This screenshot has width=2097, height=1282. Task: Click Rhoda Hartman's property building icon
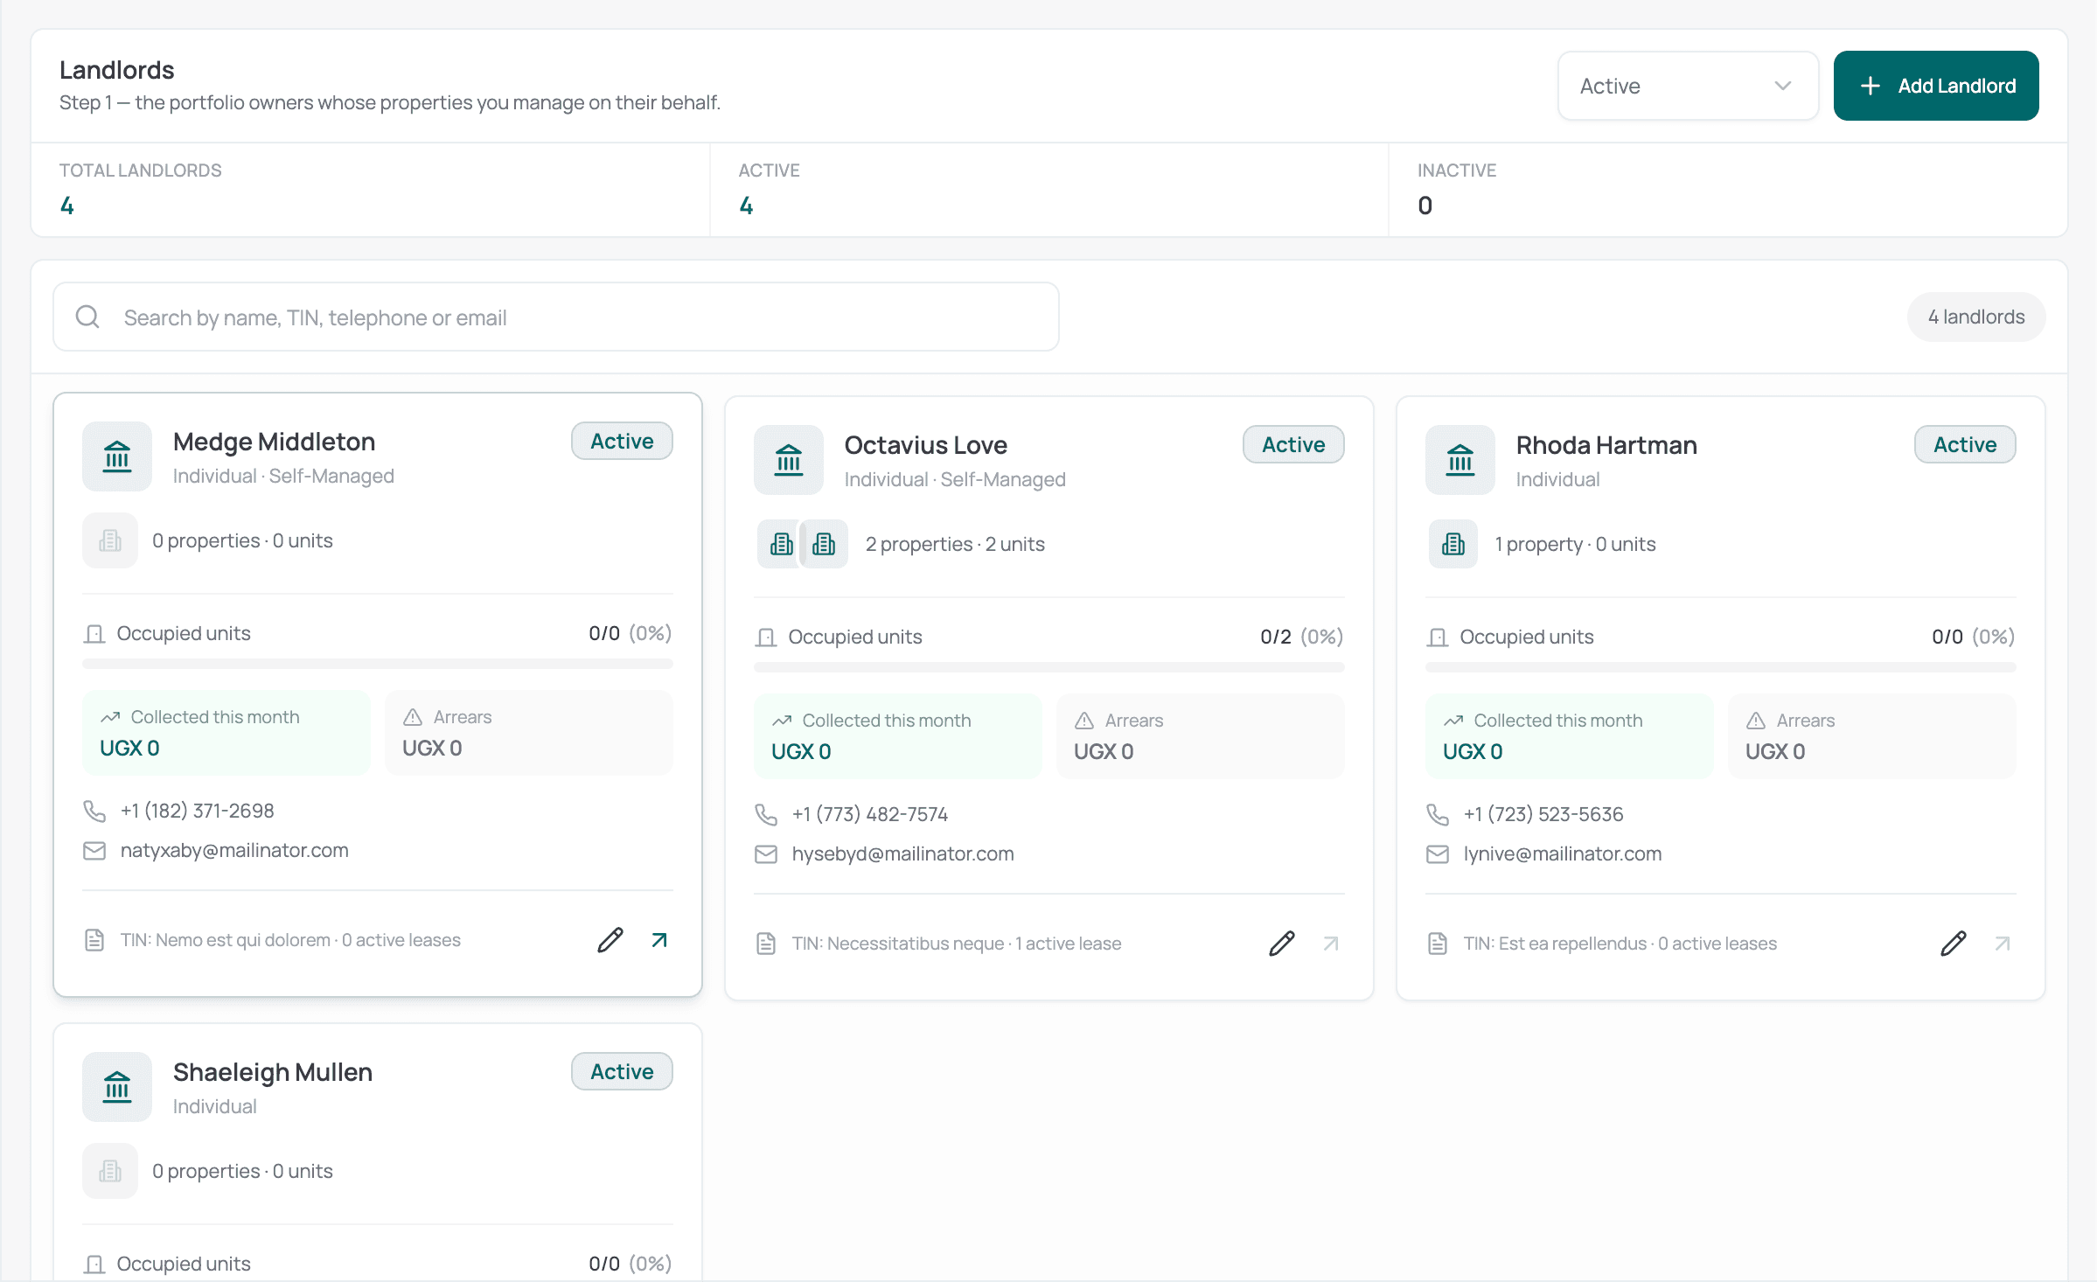[x=1453, y=544]
